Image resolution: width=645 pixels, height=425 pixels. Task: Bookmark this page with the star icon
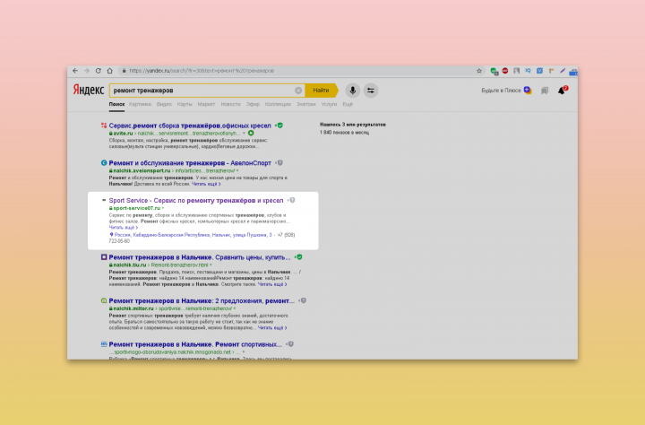pyautogui.click(x=479, y=71)
